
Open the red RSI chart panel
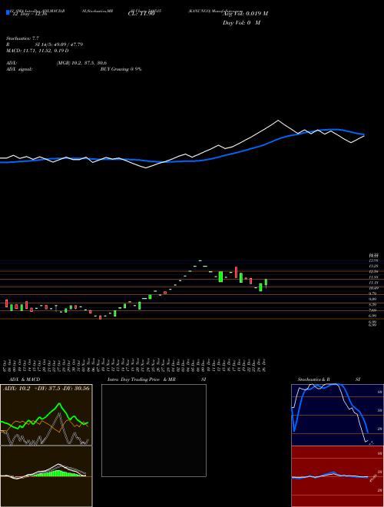click(x=337, y=476)
